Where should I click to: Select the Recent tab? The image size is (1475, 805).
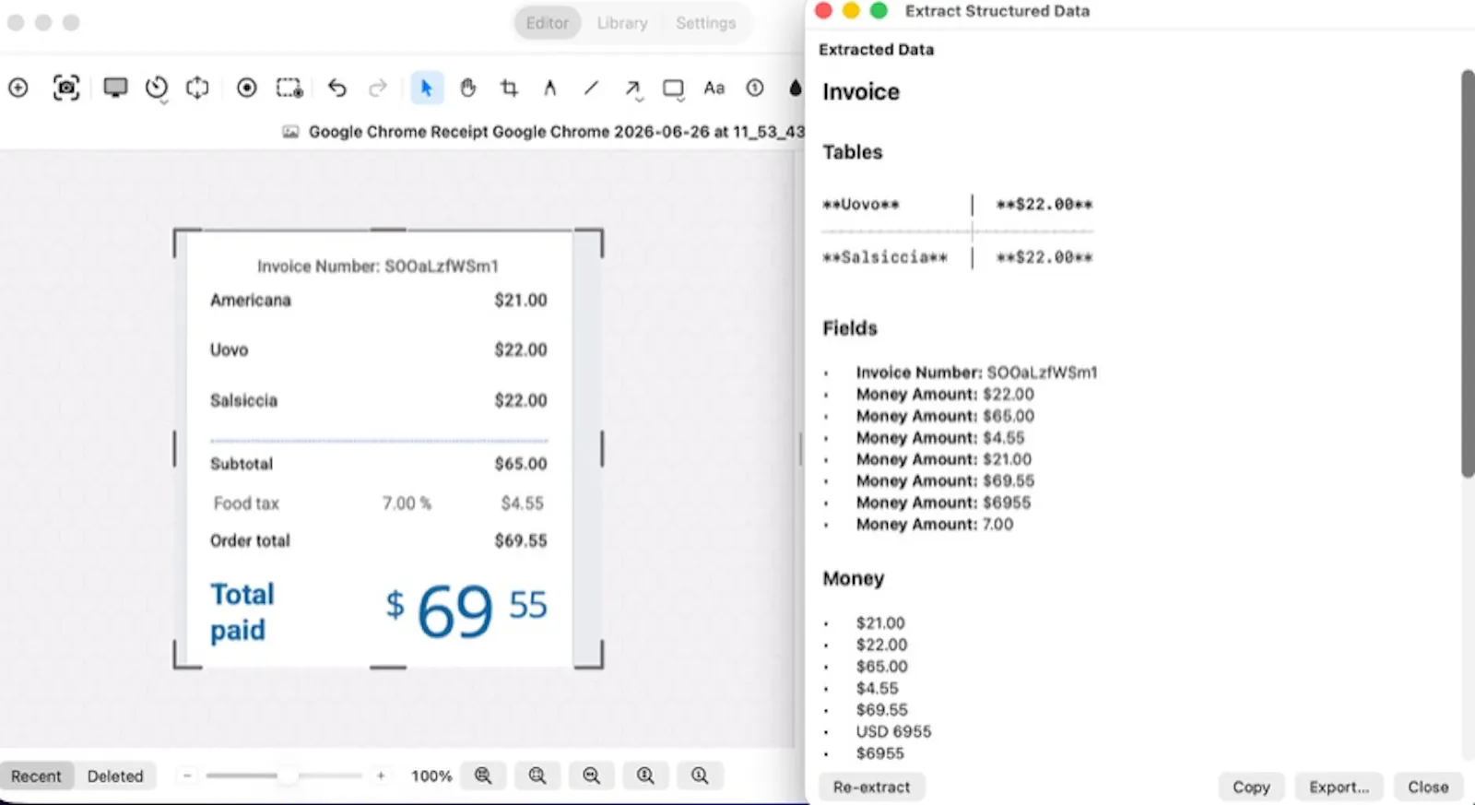point(36,776)
